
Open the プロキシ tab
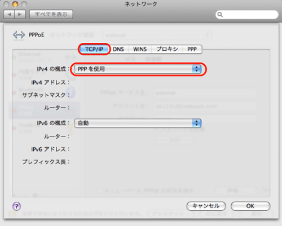click(167, 49)
